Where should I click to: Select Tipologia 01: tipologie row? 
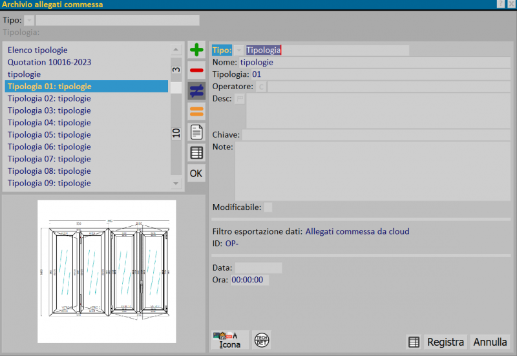tap(87, 87)
